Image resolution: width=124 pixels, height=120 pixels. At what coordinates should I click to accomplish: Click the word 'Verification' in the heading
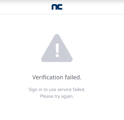pyautogui.click(x=48, y=77)
